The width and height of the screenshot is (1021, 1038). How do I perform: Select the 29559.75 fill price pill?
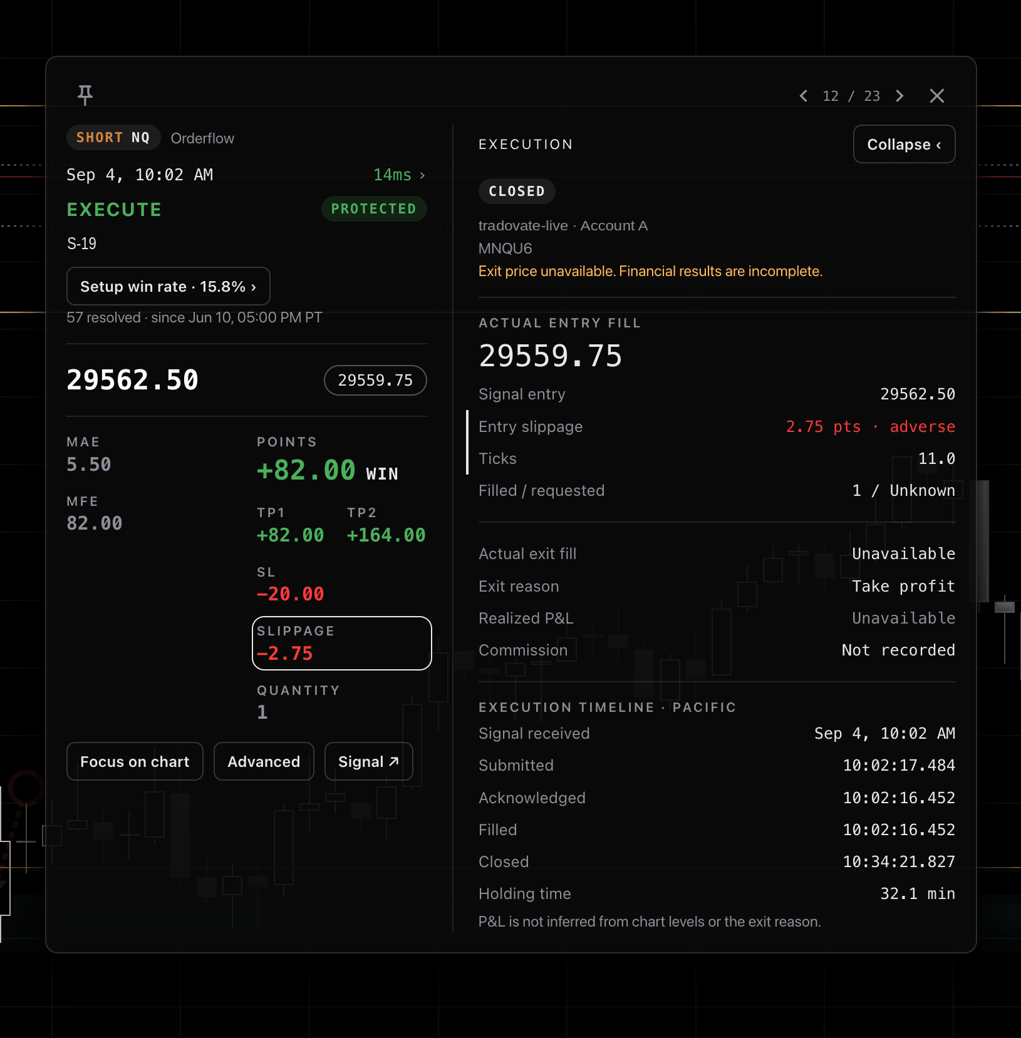pyautogui.click(x=375, y=380)
